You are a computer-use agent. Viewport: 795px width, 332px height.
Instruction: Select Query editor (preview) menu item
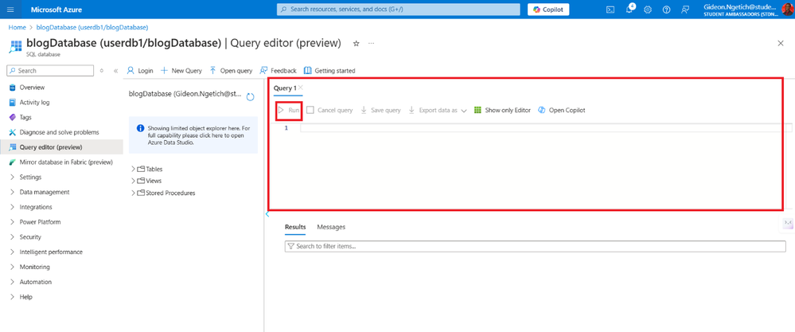[x=61, y=147]
